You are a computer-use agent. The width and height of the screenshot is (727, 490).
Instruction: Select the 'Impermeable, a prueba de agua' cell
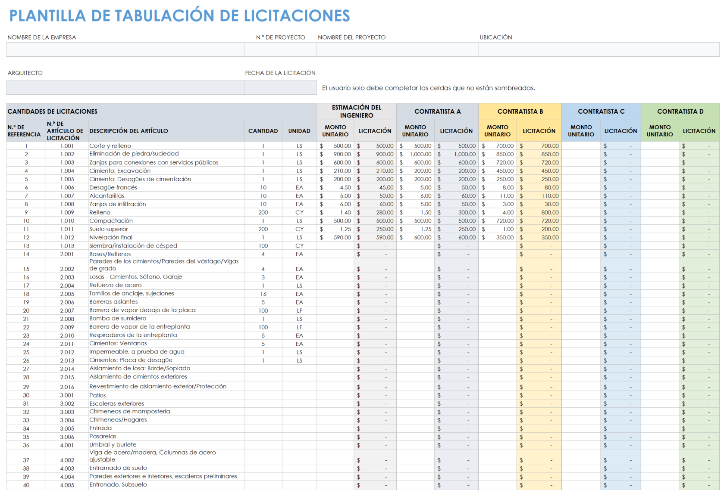click(166, 352)
